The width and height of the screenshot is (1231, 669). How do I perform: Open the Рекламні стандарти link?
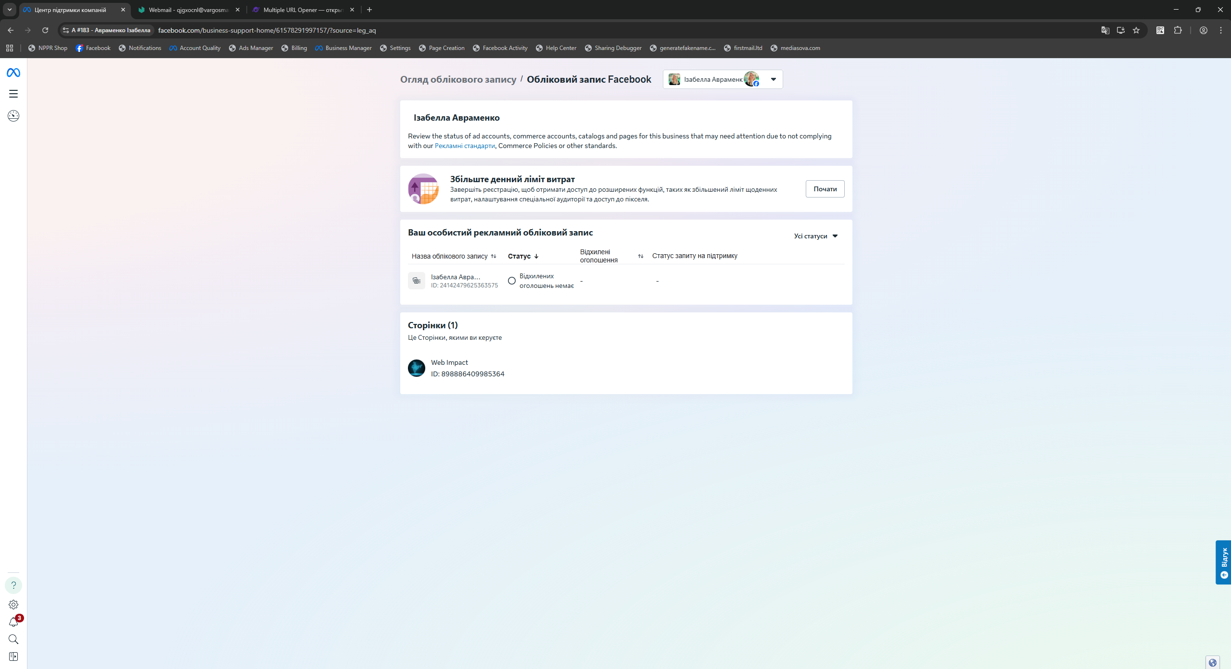click(x=465, y=146)
